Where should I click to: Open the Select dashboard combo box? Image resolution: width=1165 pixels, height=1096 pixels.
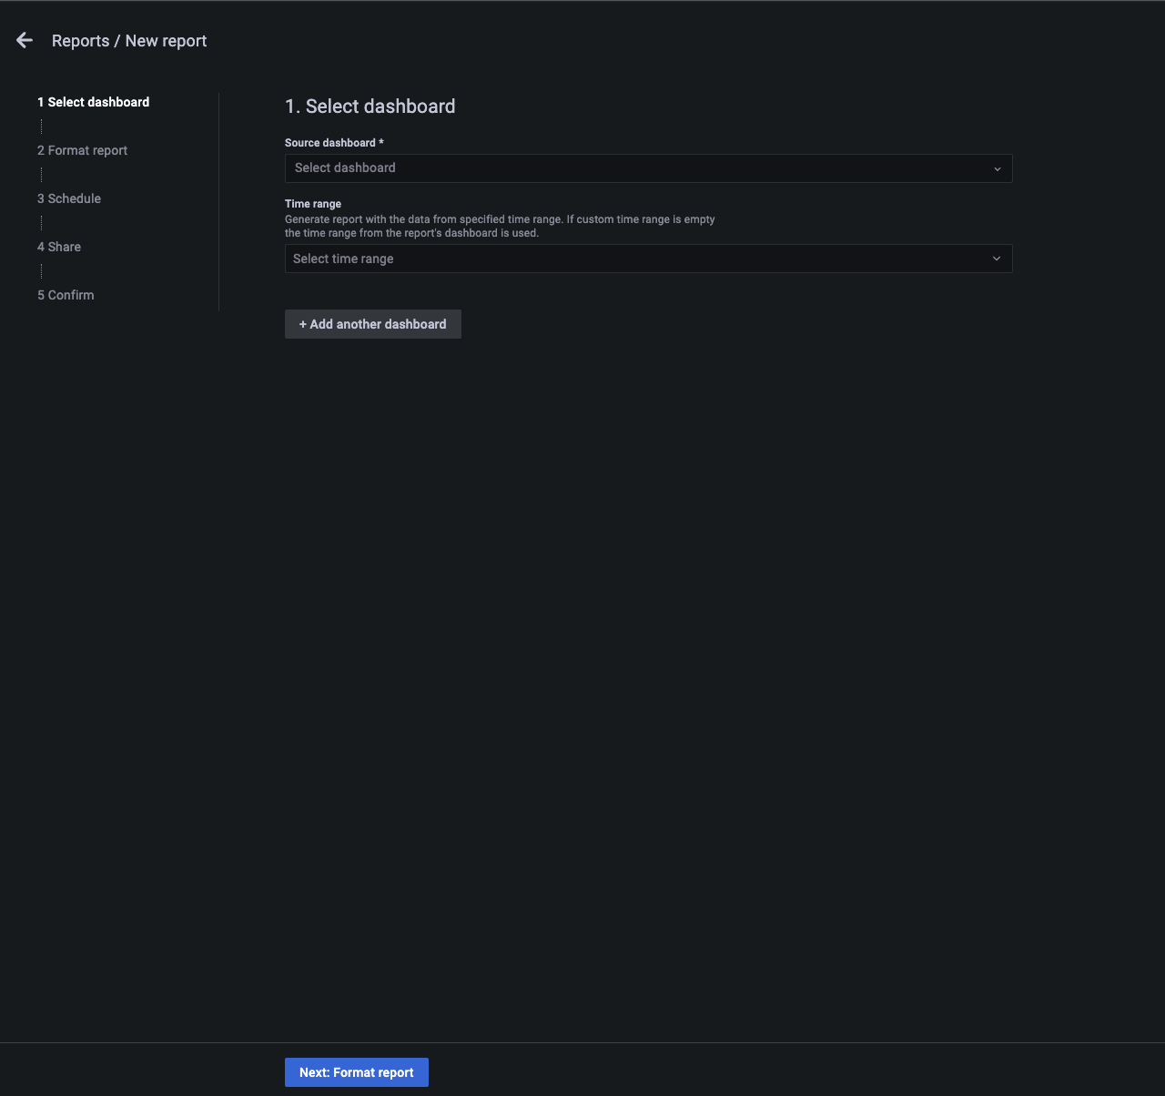[637, 168]
